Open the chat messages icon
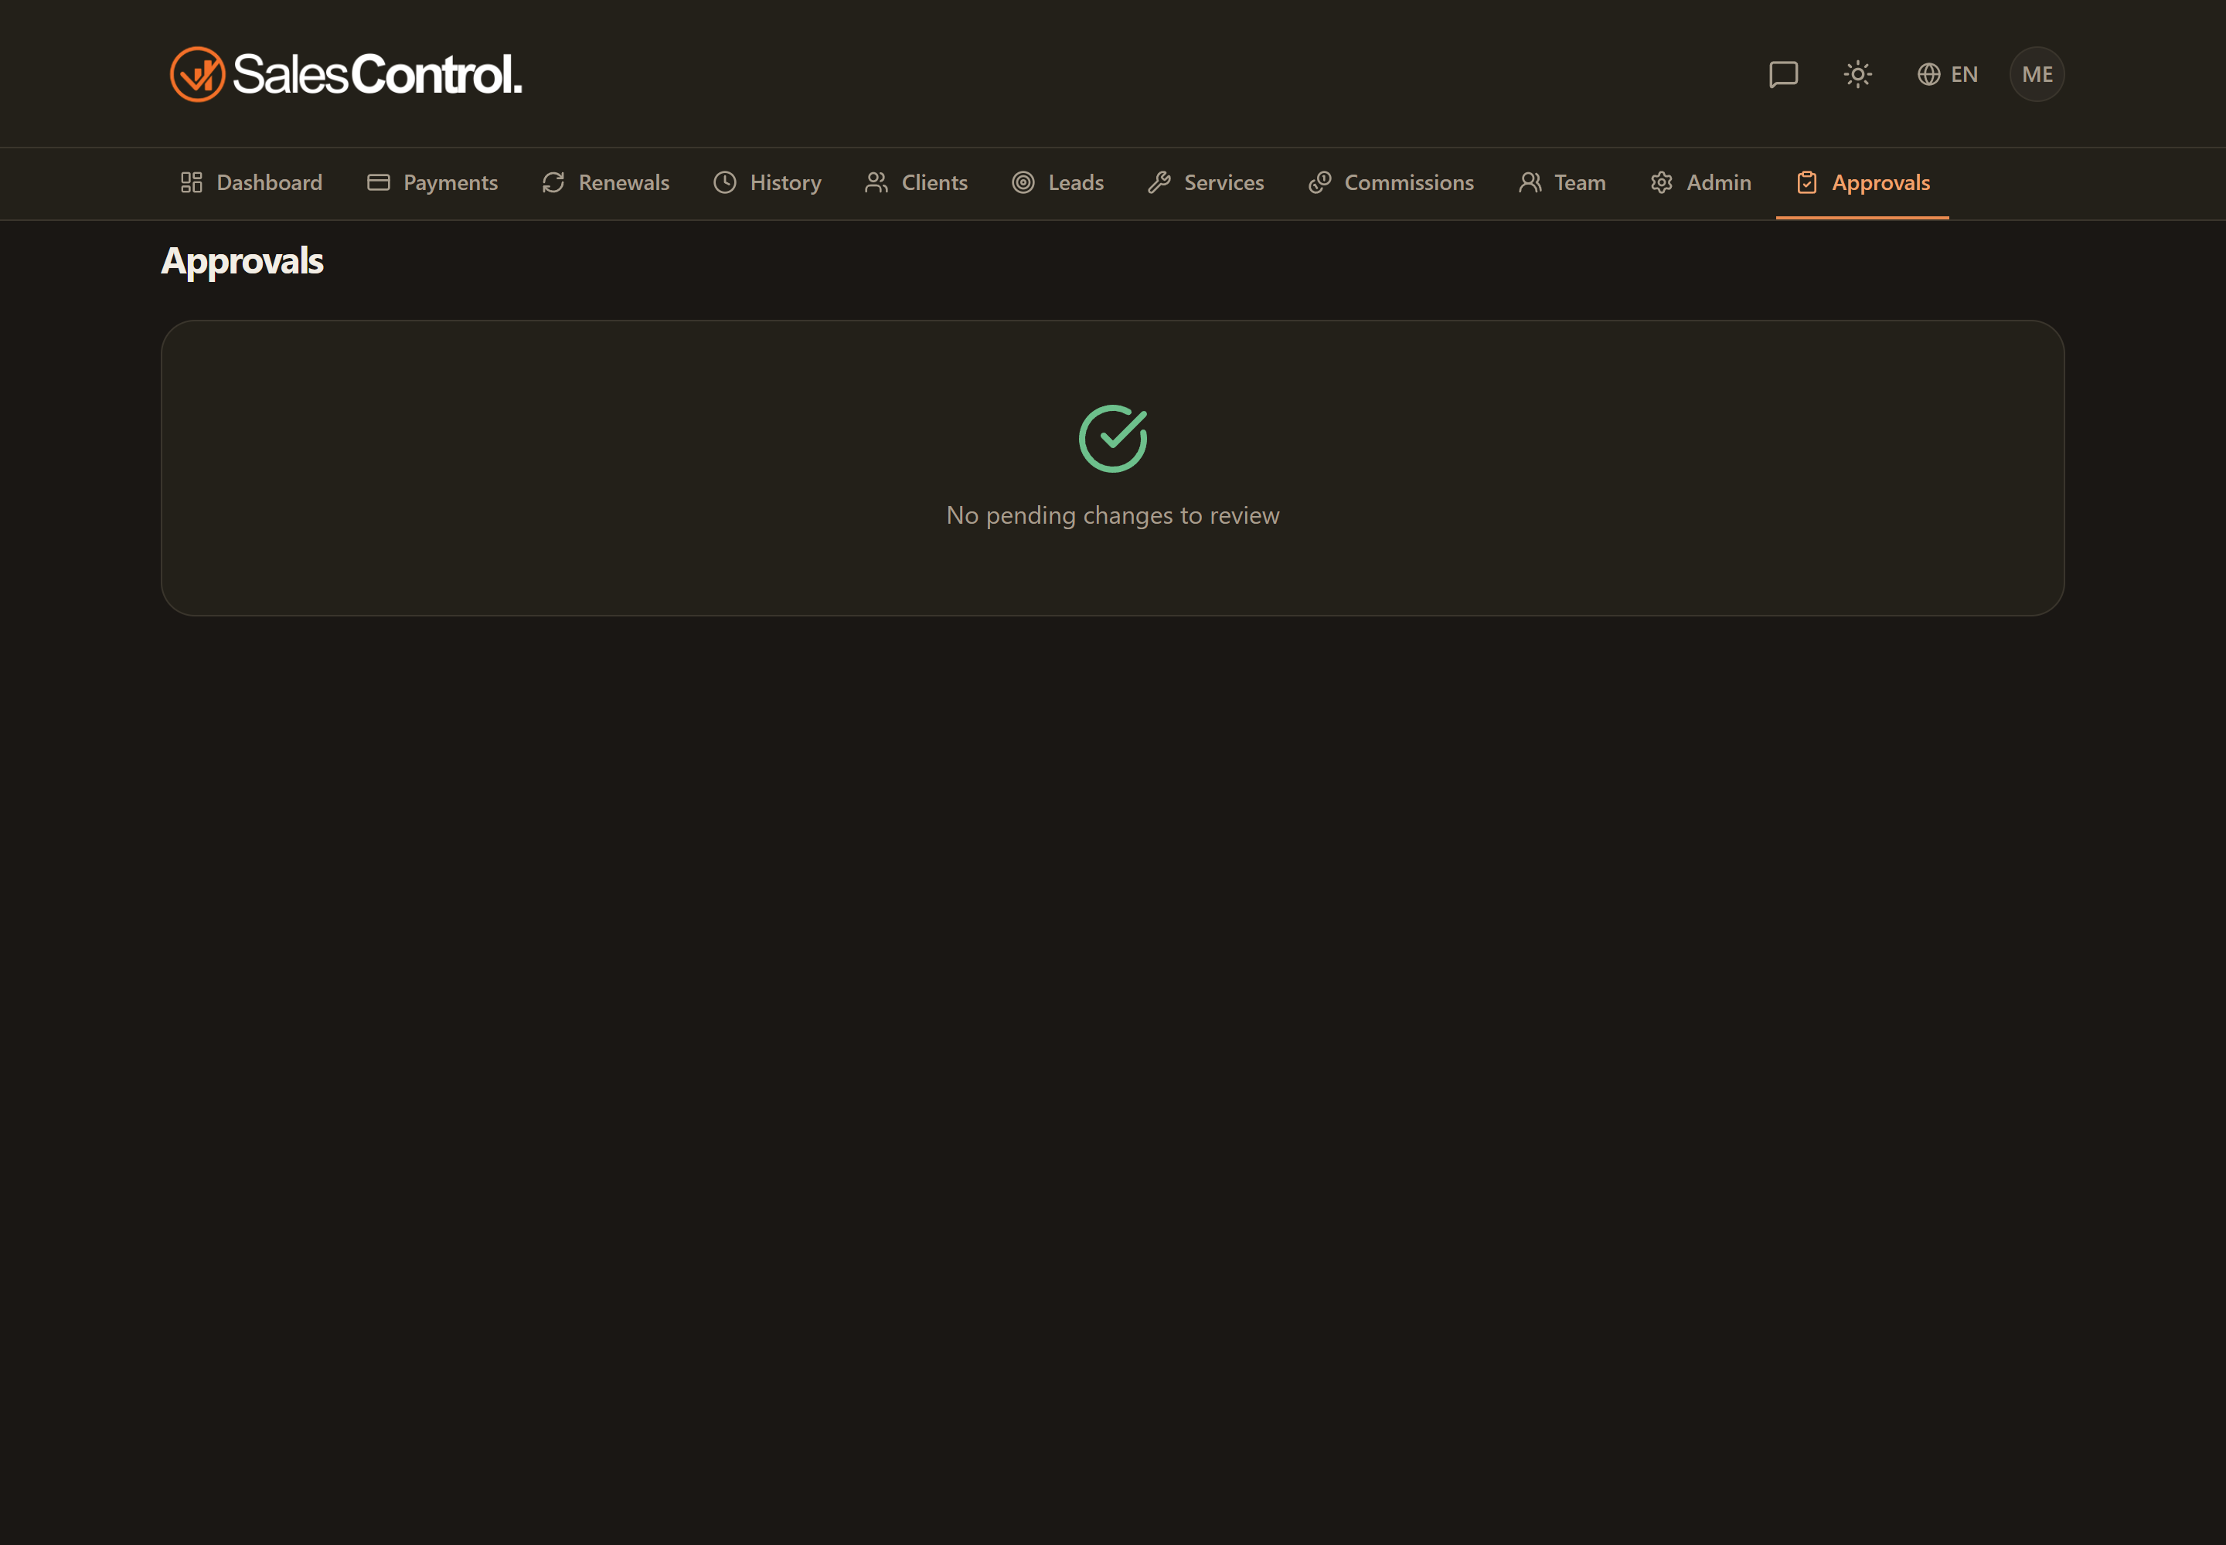 point(1783,74)
